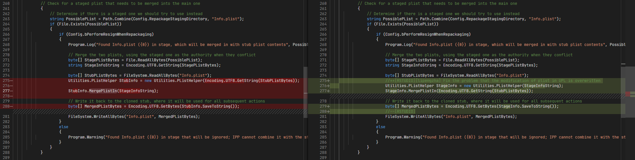635x160 pixels.
Task: Click the minus marker on left line 275
Action: tap(12, 81)
